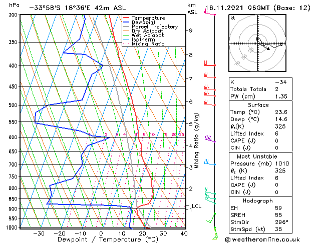The height and width of the screenshot is (243, 315).
Task: Click the 'Mixing Ratio (g/kg)' vertical axis label
Action: pos(196,140)
